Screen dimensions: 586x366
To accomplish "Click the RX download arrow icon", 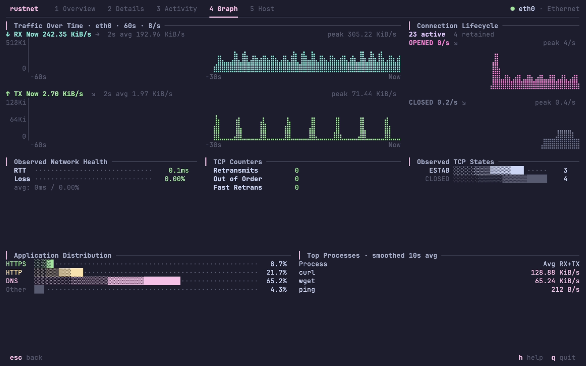I will [8, 34].
